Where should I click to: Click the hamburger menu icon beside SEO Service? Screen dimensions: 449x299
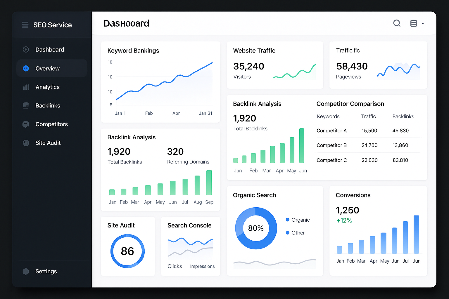point(25,25)
